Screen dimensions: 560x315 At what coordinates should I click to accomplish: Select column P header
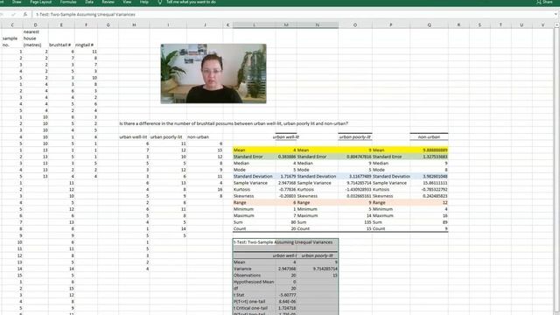[x=391, y=25]
